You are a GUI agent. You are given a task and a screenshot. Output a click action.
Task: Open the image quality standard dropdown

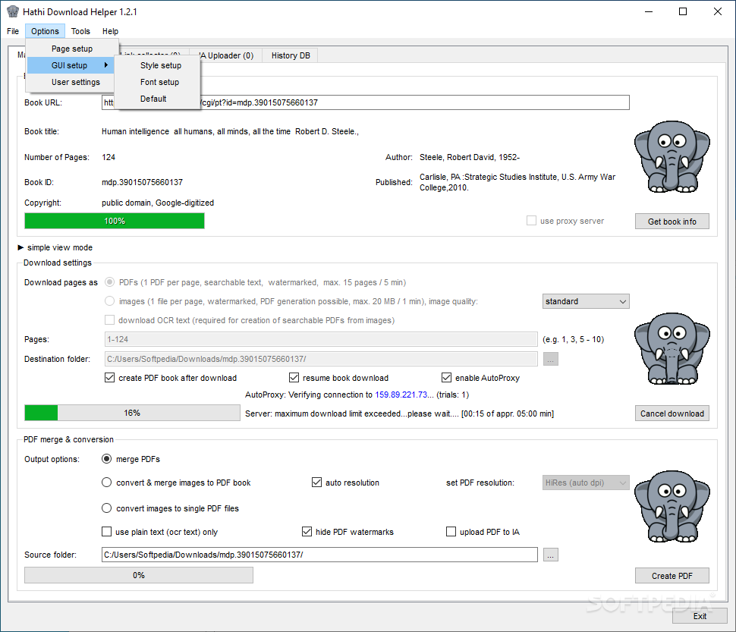coord(586,301)
